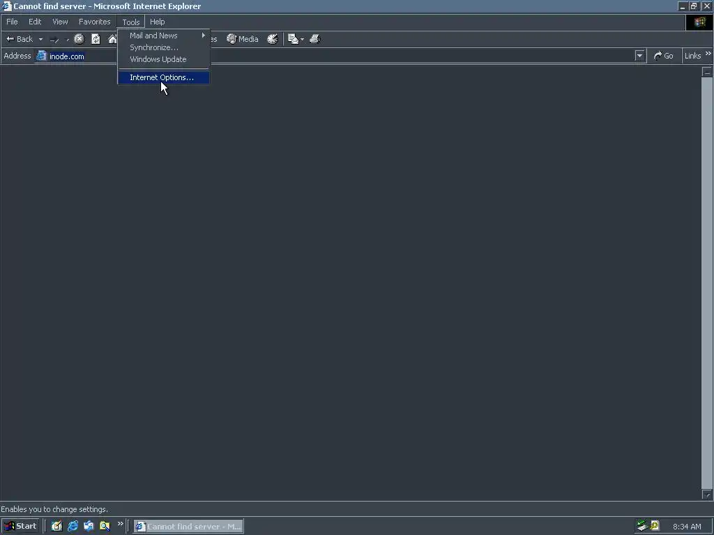Stop loading with the Stop icon
This screenshot has width=714, height=535.
pyautogui.click(x=79, y=39)
